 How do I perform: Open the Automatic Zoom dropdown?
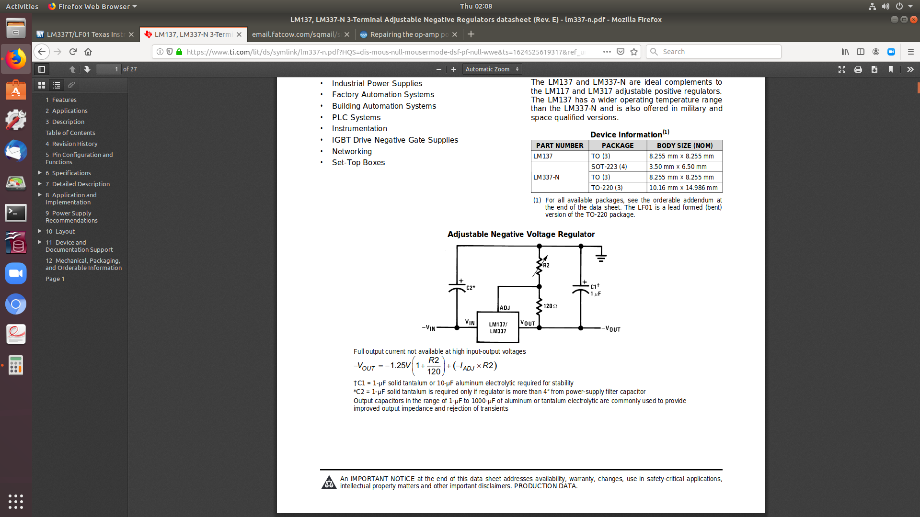492,69
